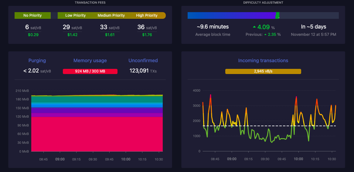Click the Memory usage heading

click(90, 61)
